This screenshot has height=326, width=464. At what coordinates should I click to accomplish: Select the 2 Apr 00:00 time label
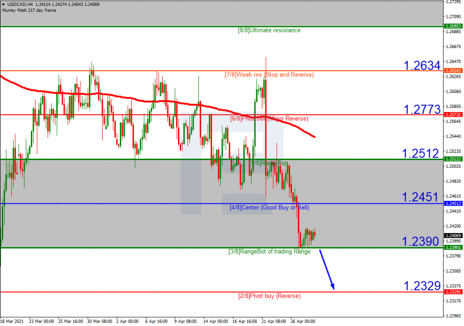pyautogui.click(x=127, y=321)
